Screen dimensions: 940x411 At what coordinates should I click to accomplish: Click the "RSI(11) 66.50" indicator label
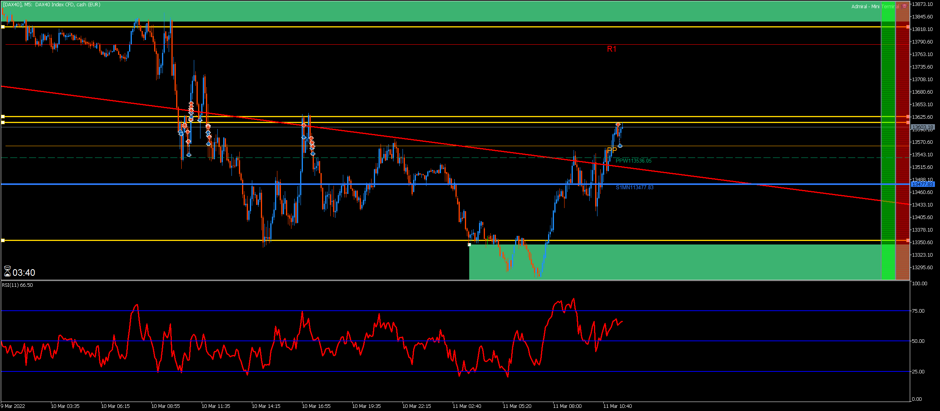click(18, 285)
